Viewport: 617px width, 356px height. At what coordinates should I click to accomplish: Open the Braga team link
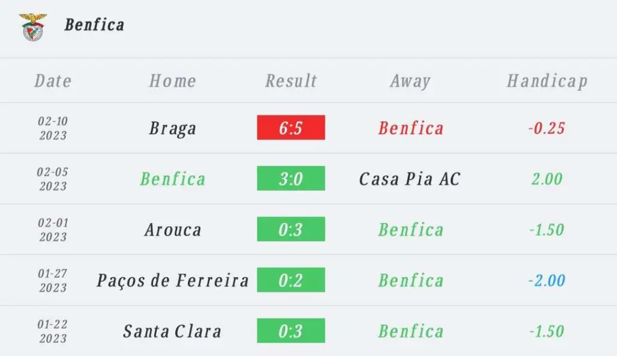tap(172, 129)
